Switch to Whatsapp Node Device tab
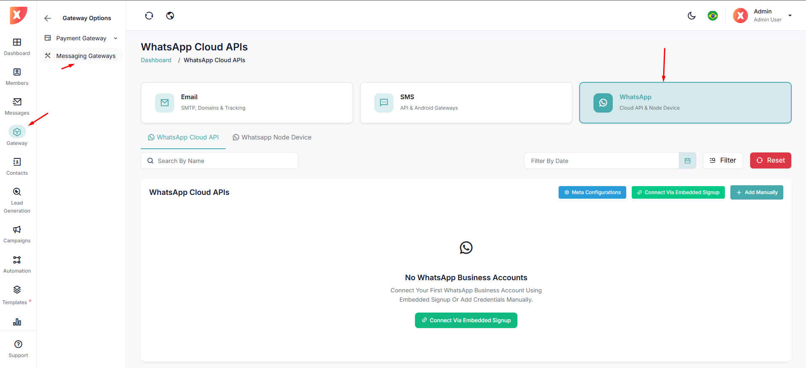Image resolution: width=806 pixels, height=368 pixels. click(x=272, y=137)
